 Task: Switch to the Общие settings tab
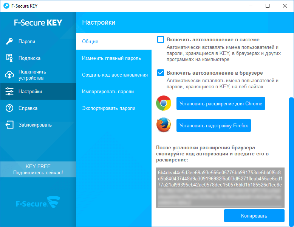[x=114, y=41]
